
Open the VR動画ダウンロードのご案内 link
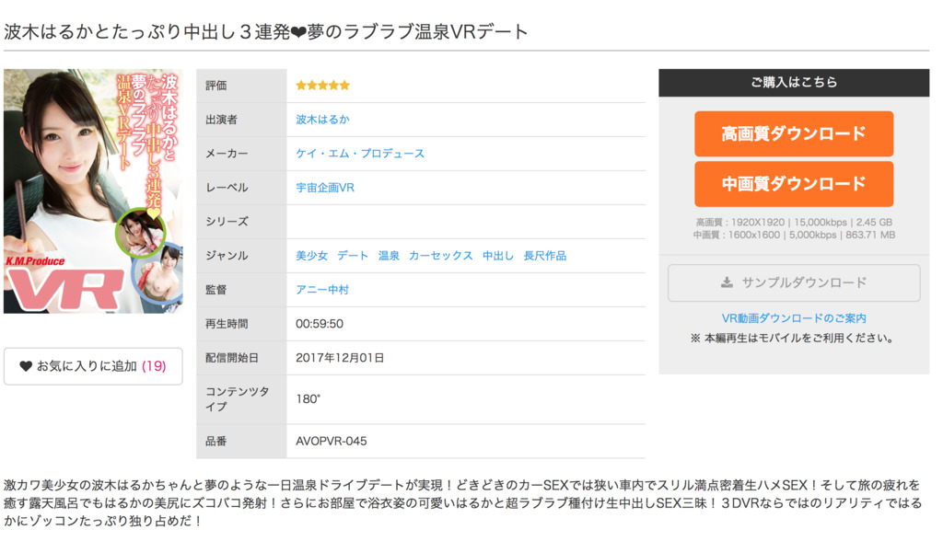794,318
